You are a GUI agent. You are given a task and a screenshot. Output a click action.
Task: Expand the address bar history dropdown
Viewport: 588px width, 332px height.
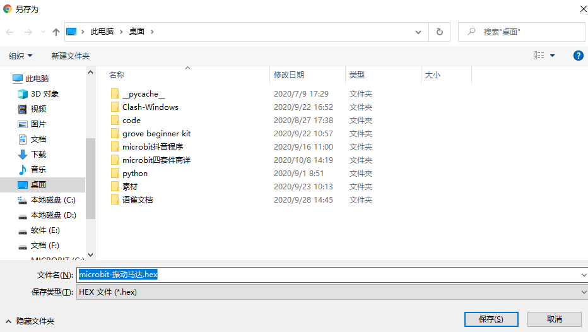point(418,32)
